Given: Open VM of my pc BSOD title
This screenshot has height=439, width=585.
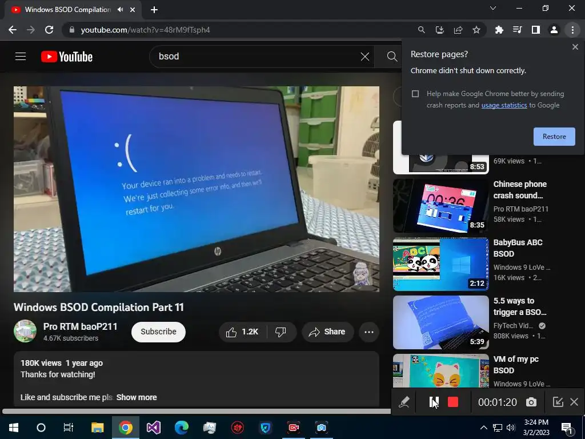Looking at the screenshot, I should pyautogui.click(x=516, y=365).
